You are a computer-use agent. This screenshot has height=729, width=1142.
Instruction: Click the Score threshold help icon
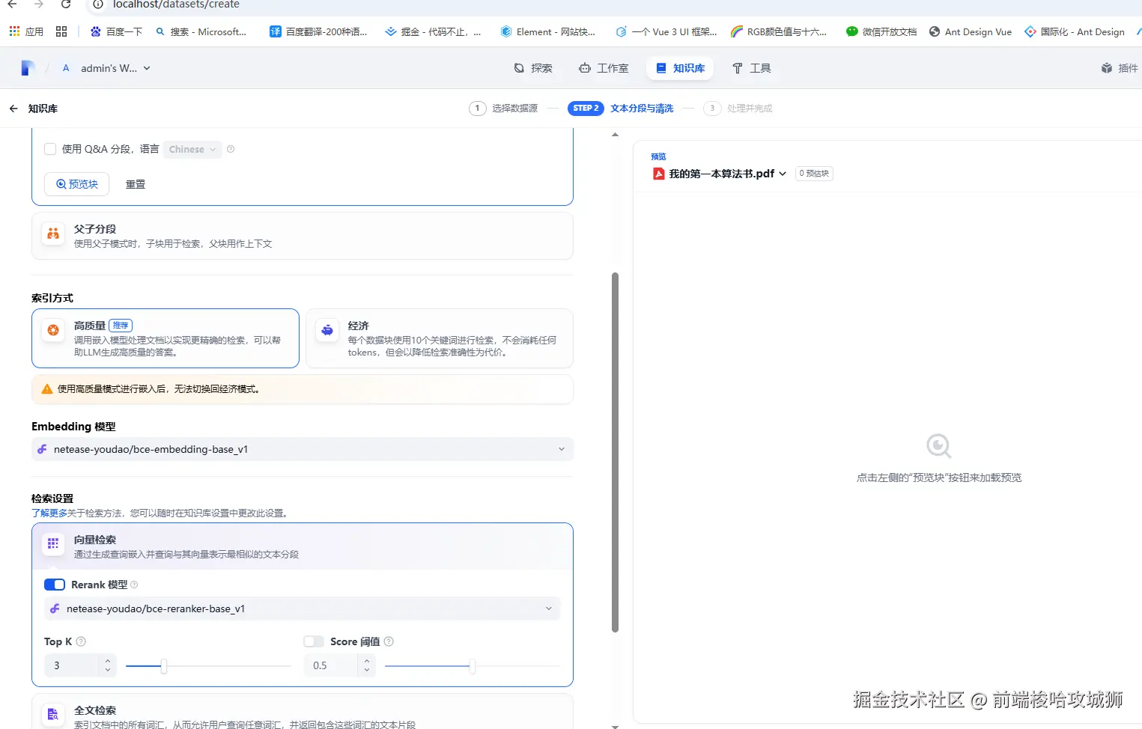[389, 641]
